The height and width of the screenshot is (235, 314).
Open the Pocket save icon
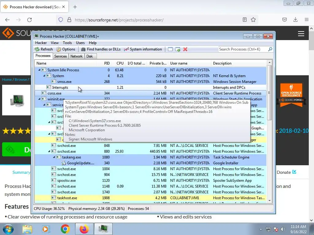284,20
